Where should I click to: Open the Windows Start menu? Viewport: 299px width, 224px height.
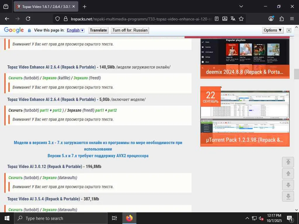[x=7, y=218]
